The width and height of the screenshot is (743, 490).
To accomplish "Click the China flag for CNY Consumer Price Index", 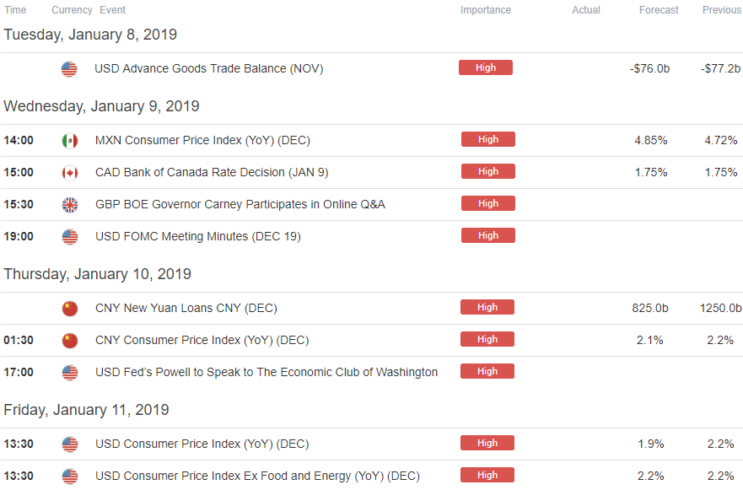I will (x=70, y=341).
